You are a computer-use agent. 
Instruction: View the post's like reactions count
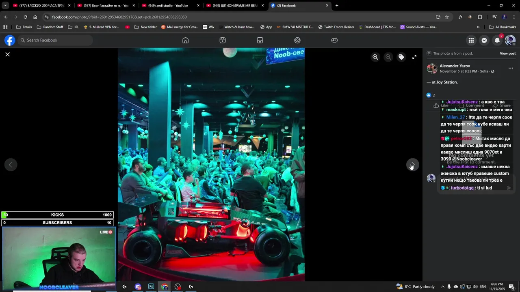coord(431,95)
